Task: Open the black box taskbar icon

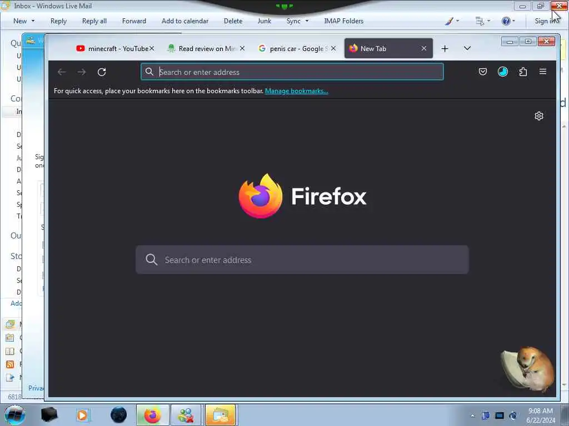Action: pyautogui.click(x=49, y=415)
